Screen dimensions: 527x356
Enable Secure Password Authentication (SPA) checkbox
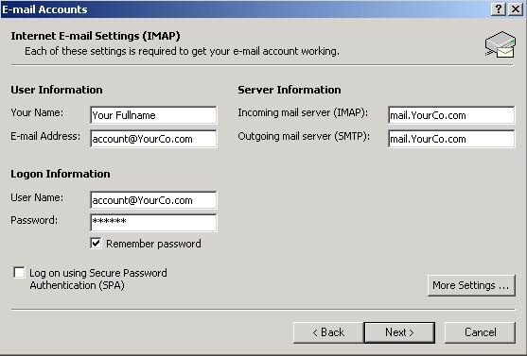point(19,273)
